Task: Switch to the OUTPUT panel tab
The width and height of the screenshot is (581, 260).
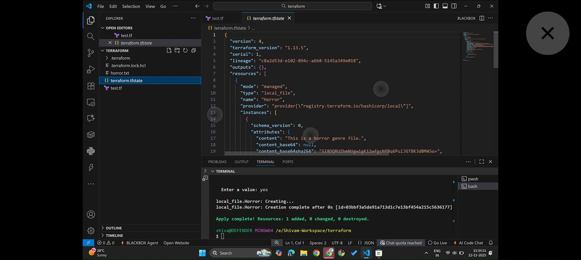Action: tap(242, 162)
